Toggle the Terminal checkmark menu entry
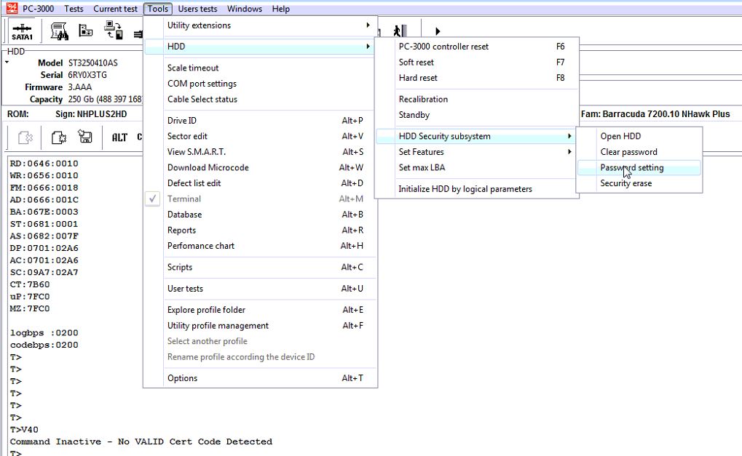 coord(260,199)
